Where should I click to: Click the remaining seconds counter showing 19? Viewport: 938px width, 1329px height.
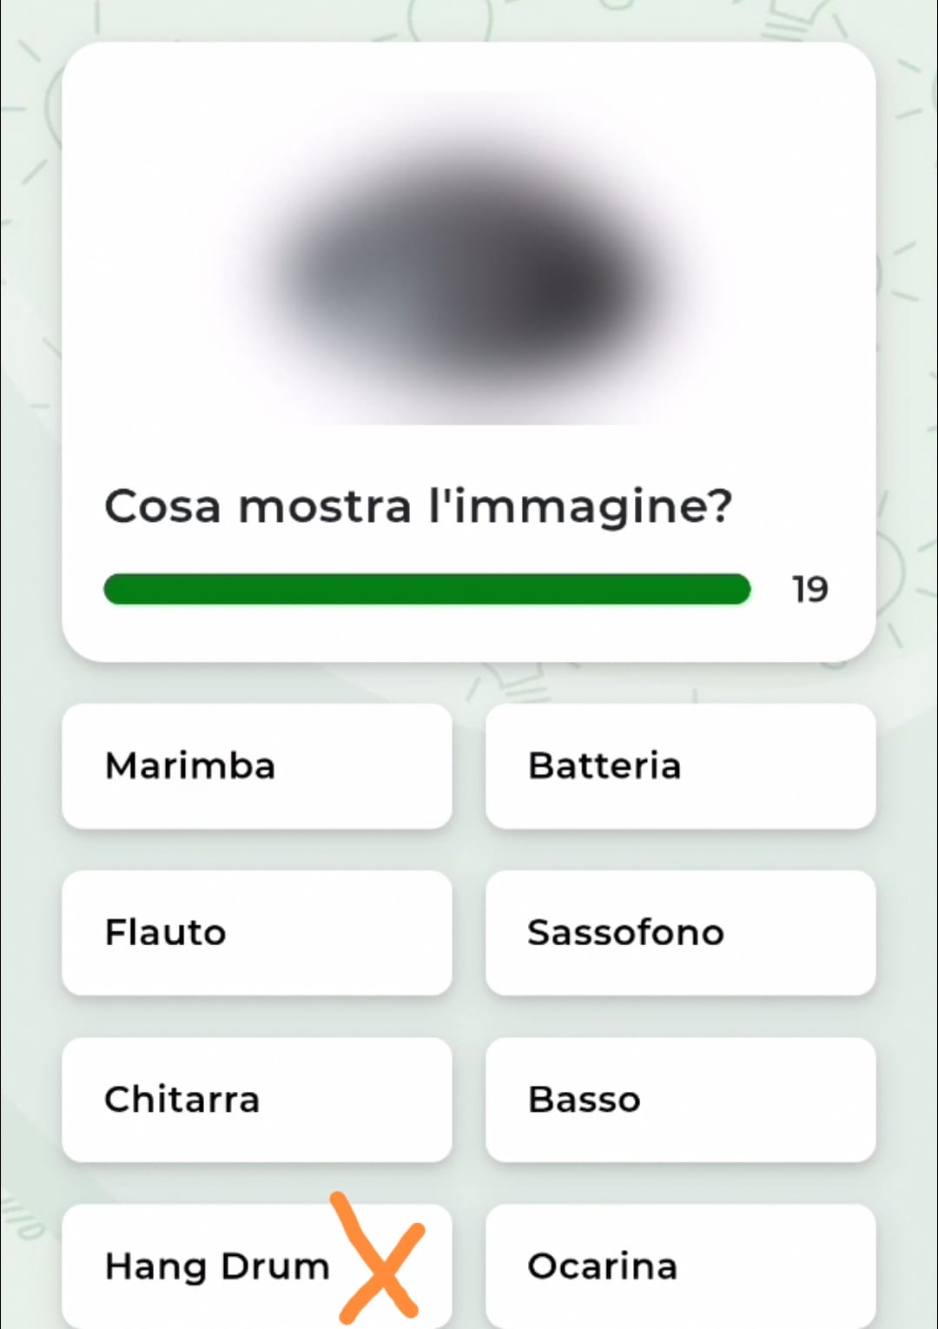(x=809, y=590)
